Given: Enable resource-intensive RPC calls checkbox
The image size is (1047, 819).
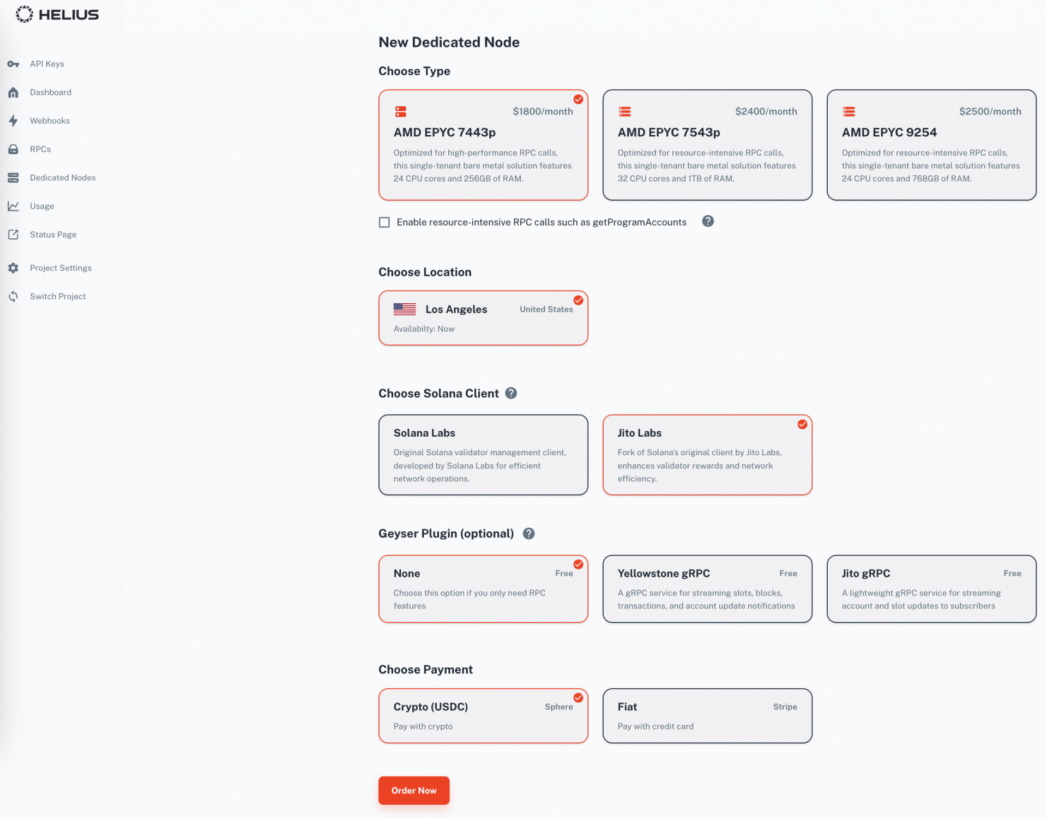Looking at the screenshot, I should (384, 222).
